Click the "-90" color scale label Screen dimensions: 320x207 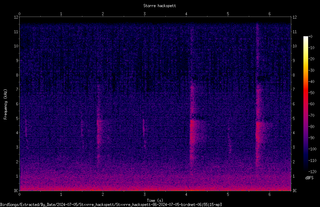point(311,138)
